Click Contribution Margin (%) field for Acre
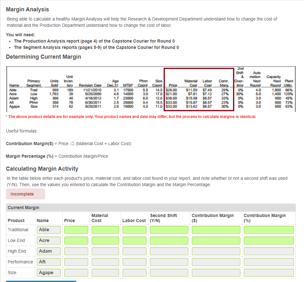This screenshot has height=282, width=304. point(268,240)
